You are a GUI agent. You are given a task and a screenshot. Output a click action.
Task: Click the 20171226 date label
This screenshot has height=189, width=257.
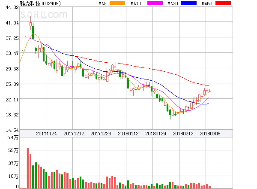(x=101, y=134)
